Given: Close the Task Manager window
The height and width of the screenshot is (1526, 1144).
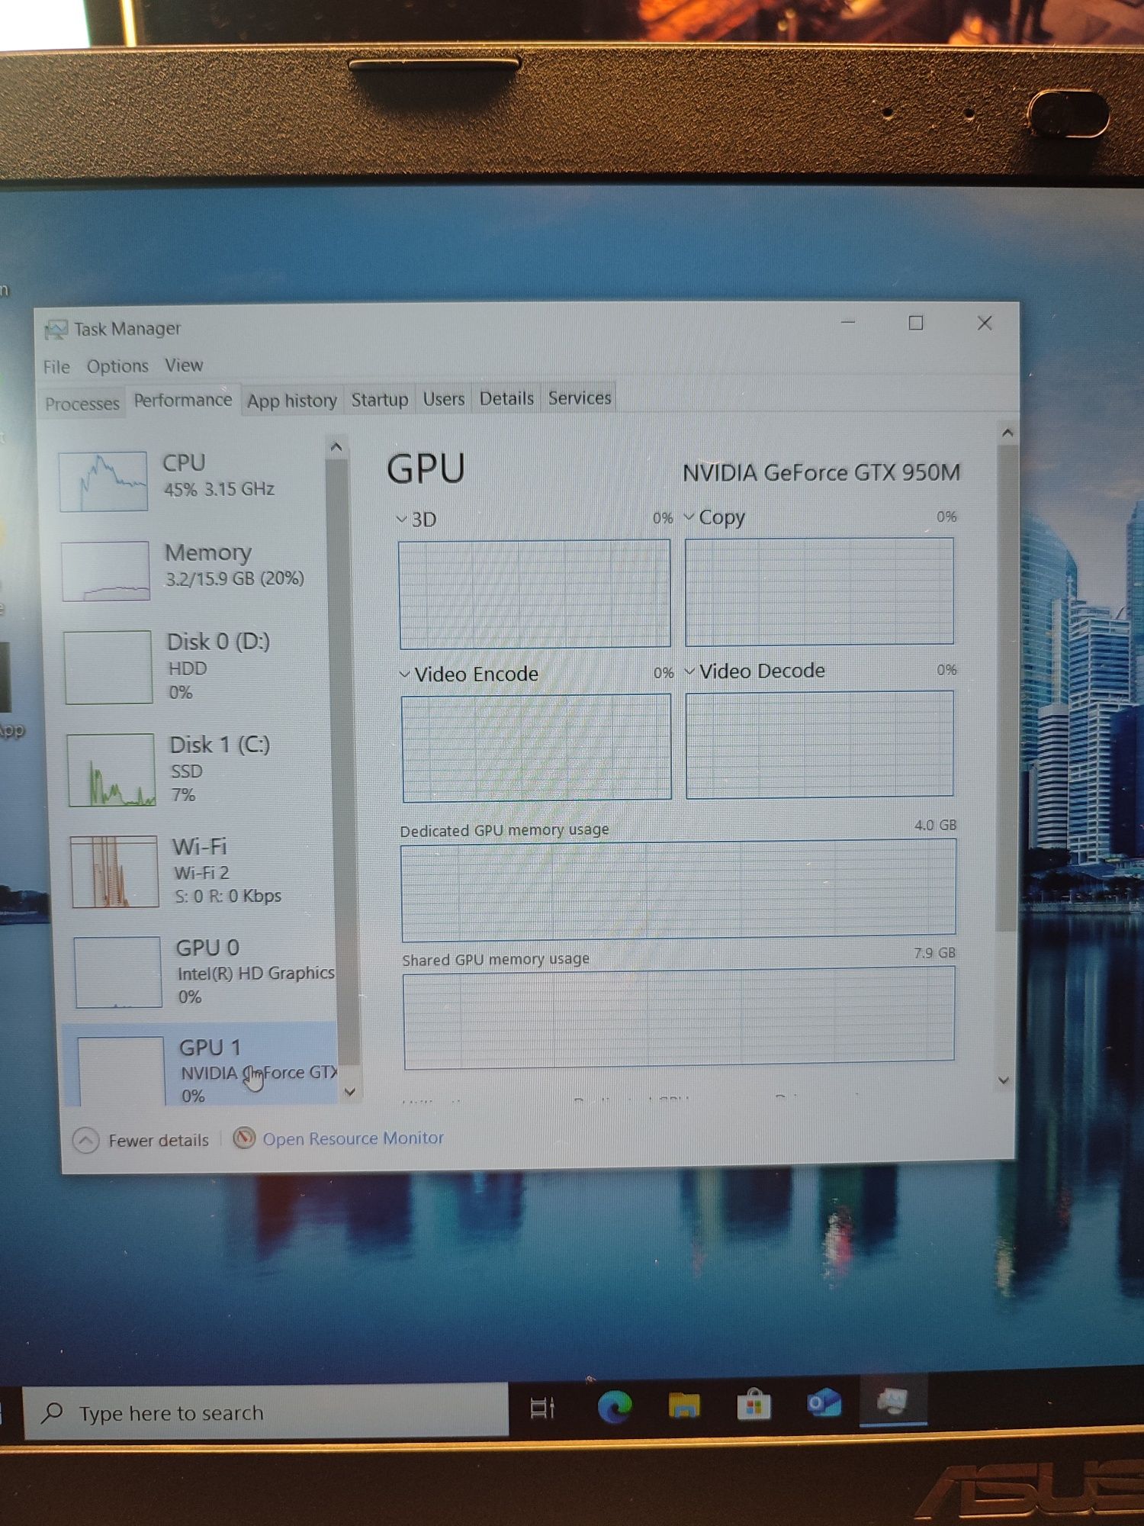Looking at the screenshot, I should coord(985,324).
